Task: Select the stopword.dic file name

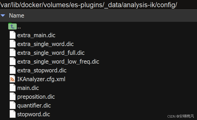Action: click(x=34, y=114)
